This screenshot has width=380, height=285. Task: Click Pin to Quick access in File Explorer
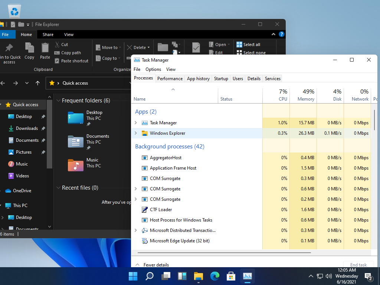point(10,53)
